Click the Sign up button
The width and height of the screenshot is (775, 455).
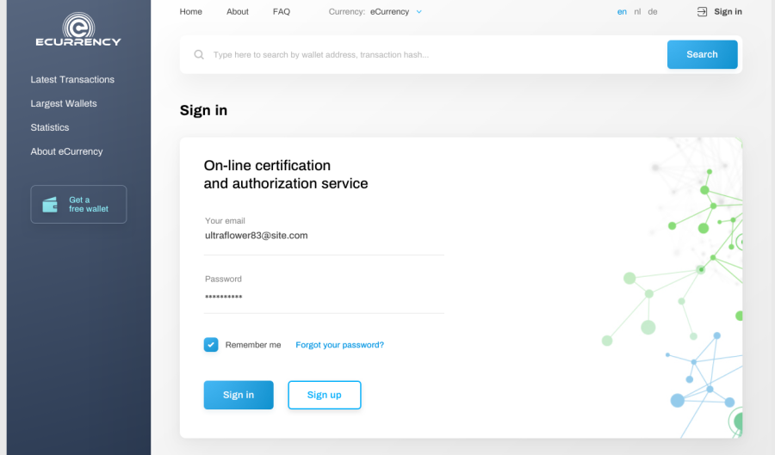(x=325, y=395)
